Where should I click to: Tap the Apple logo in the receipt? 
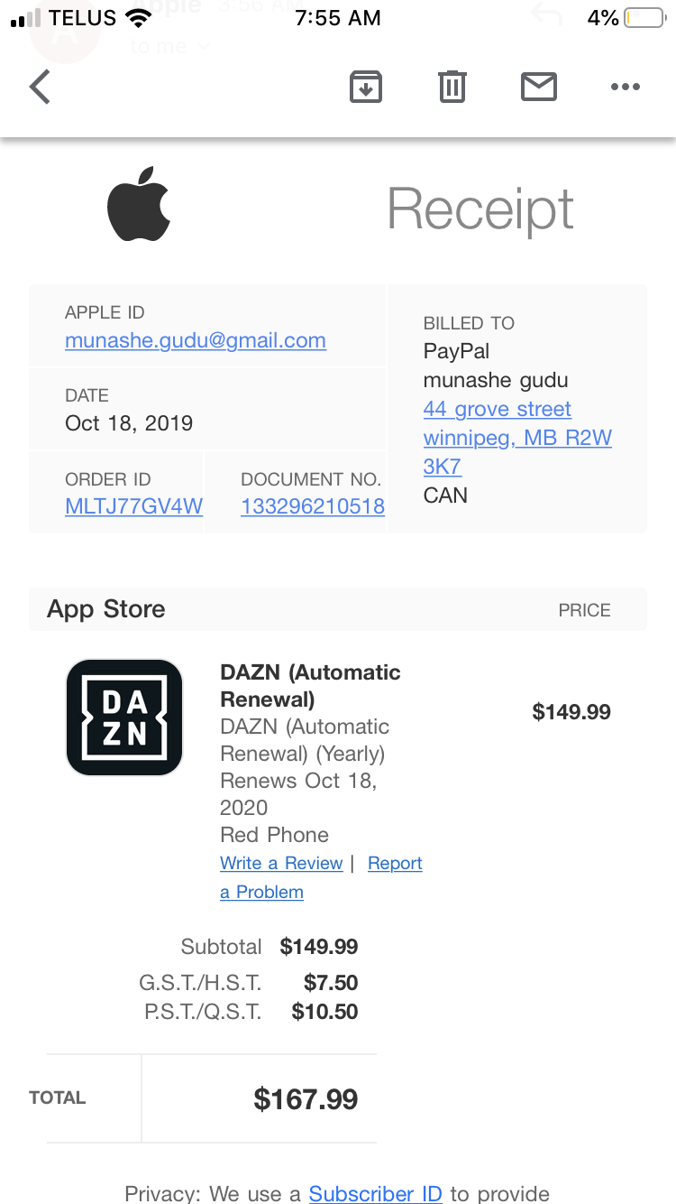(x=139, y=204)
